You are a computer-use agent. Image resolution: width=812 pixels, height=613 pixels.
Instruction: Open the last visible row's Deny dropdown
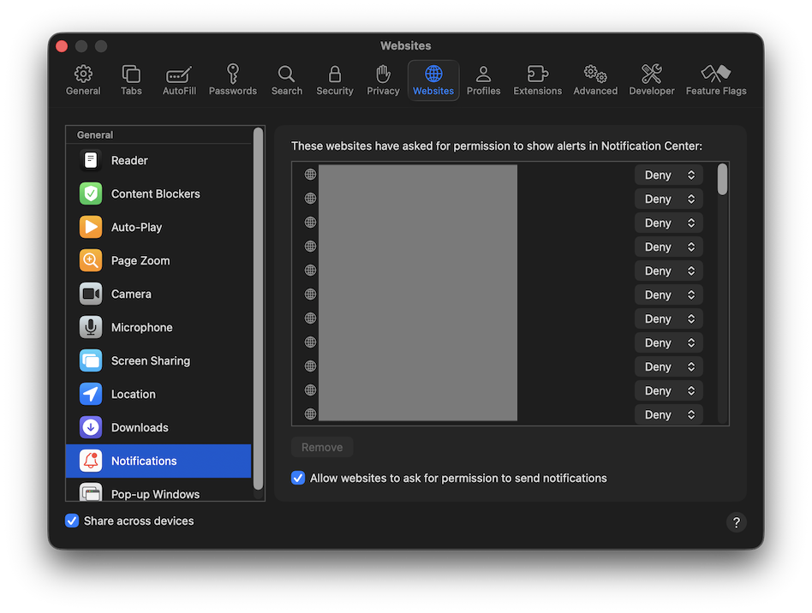pos(669,414)
